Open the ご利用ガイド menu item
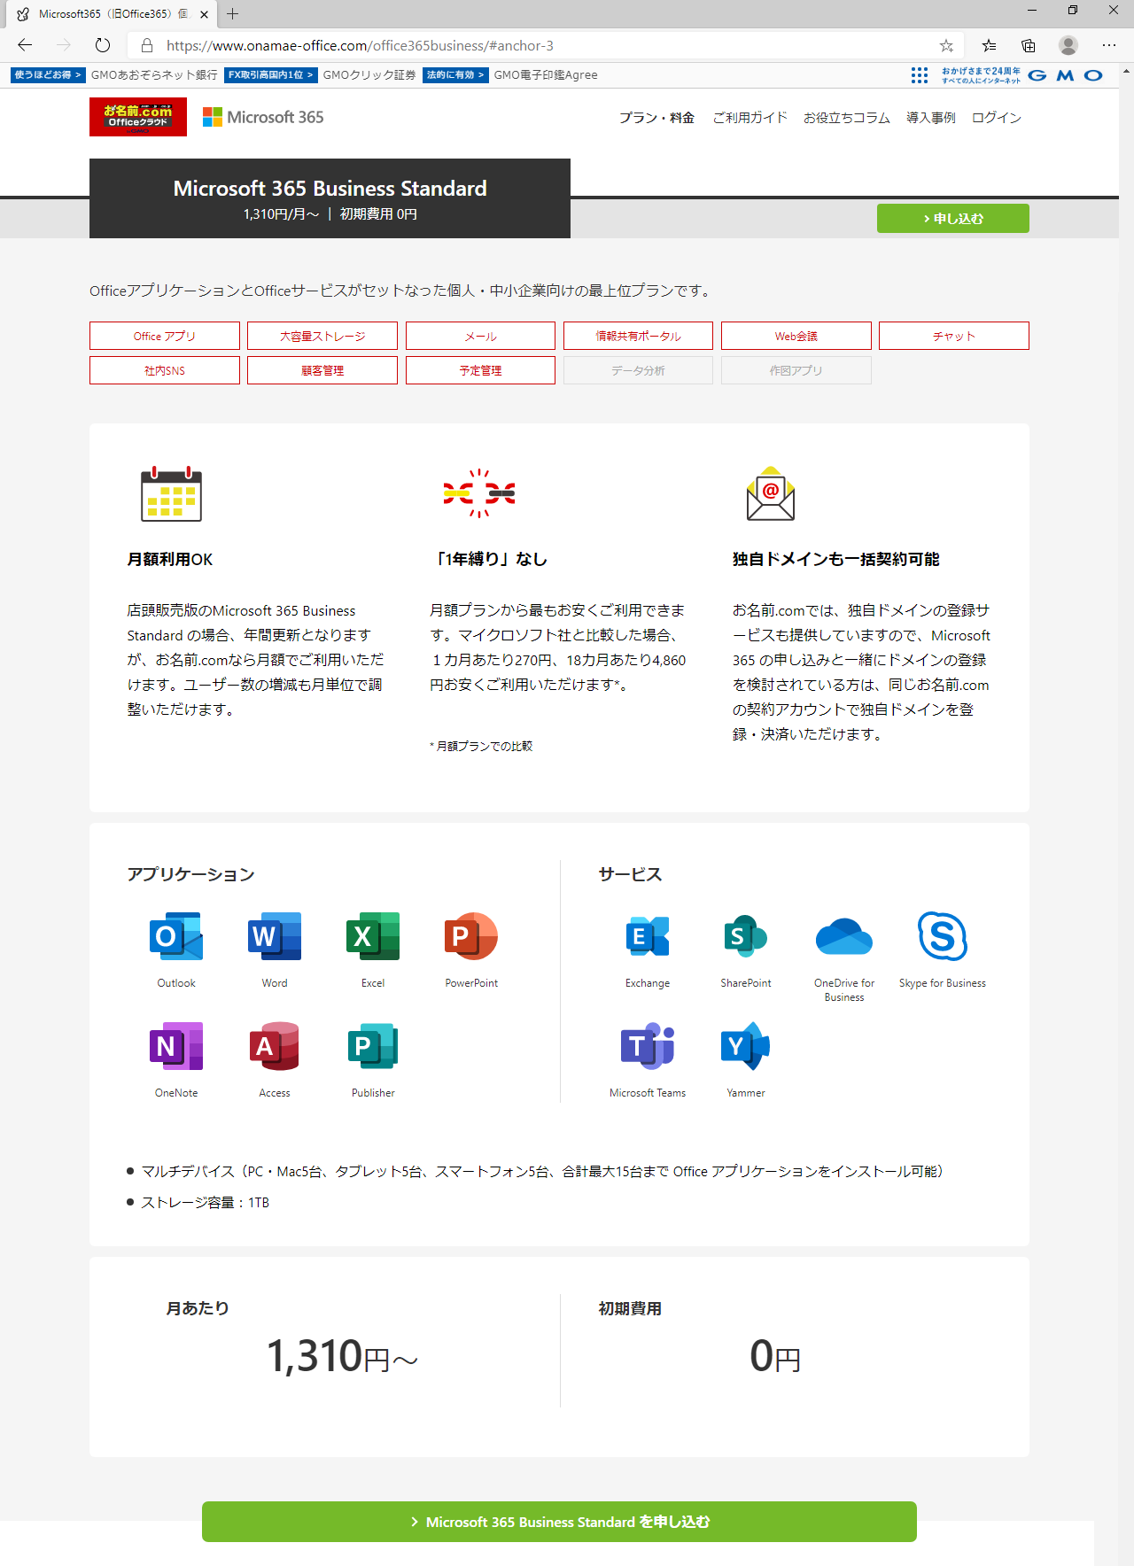1134x1566 pixels. 750,118
